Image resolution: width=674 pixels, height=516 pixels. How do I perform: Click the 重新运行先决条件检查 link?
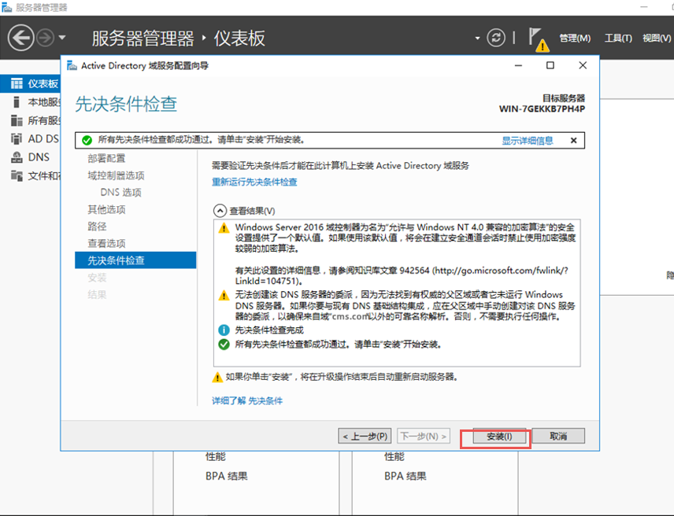tap(254, 182)
